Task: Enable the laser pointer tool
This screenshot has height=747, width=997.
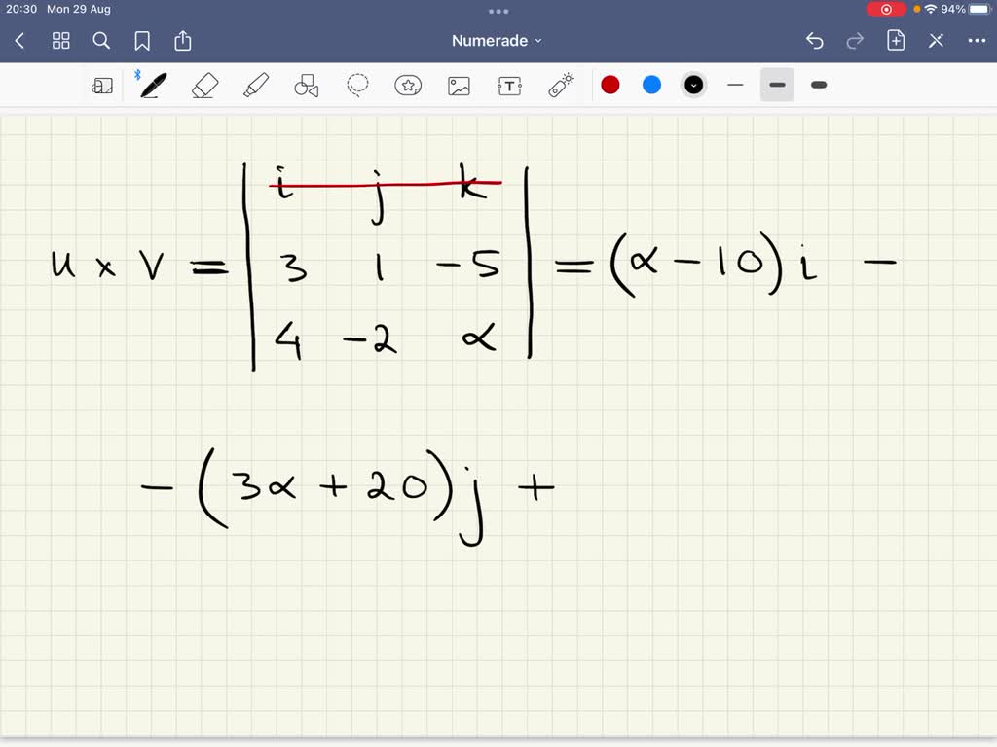Action: (x=561, y=85)
